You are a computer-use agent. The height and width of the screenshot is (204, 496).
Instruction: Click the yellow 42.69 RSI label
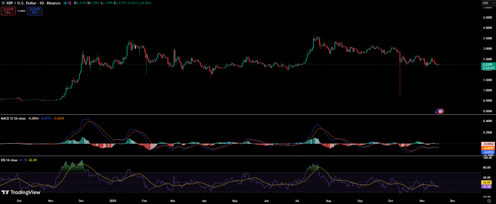[486, 182]
